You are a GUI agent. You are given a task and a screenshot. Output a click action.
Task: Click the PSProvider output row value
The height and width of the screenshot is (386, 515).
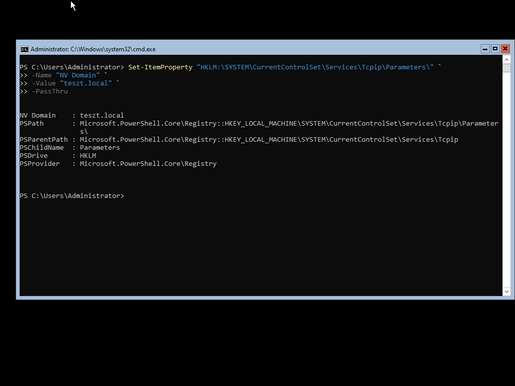[x=148, y=164]
